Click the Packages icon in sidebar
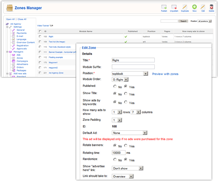Image resolution: width=218 pixels, height=181 pixels. tap(13, 71)
